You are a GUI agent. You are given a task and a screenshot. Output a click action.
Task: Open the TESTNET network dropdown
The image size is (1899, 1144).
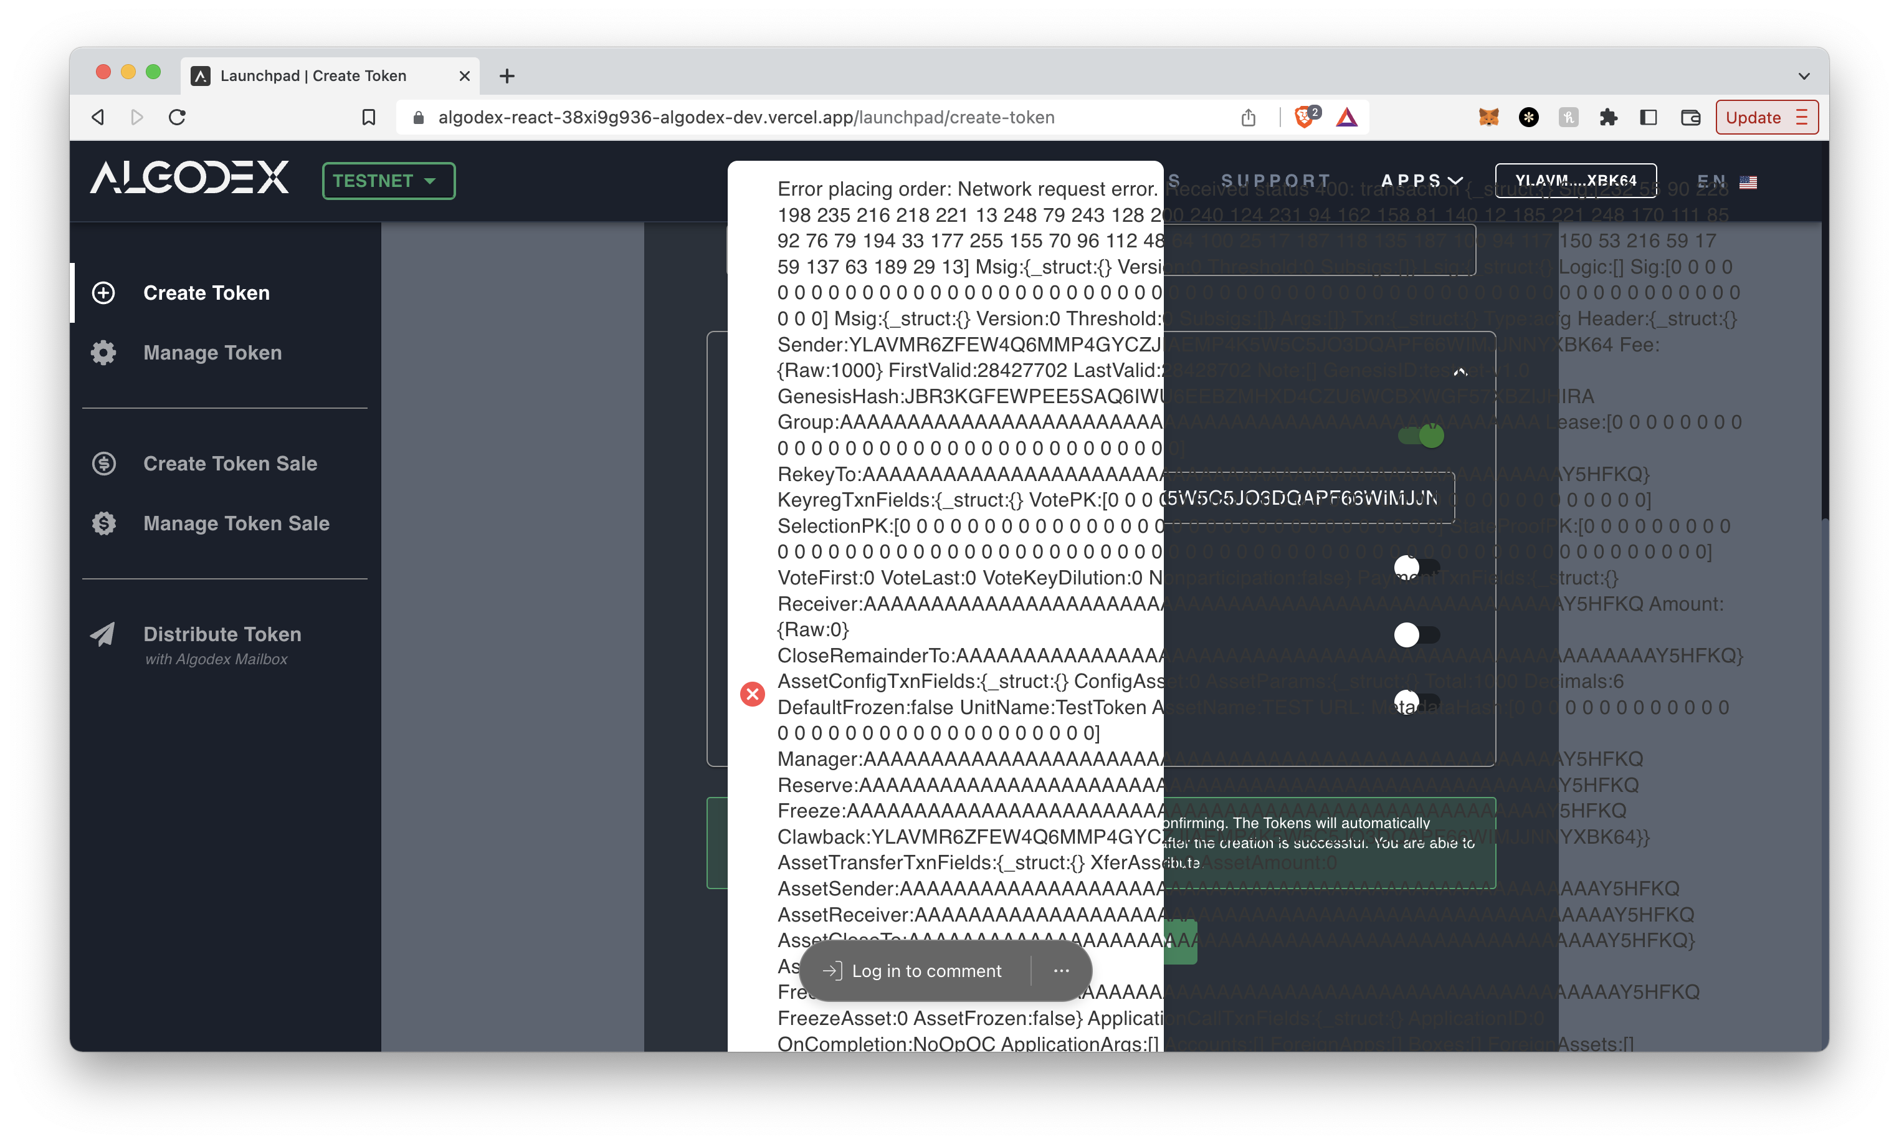[x=388, y=181]
